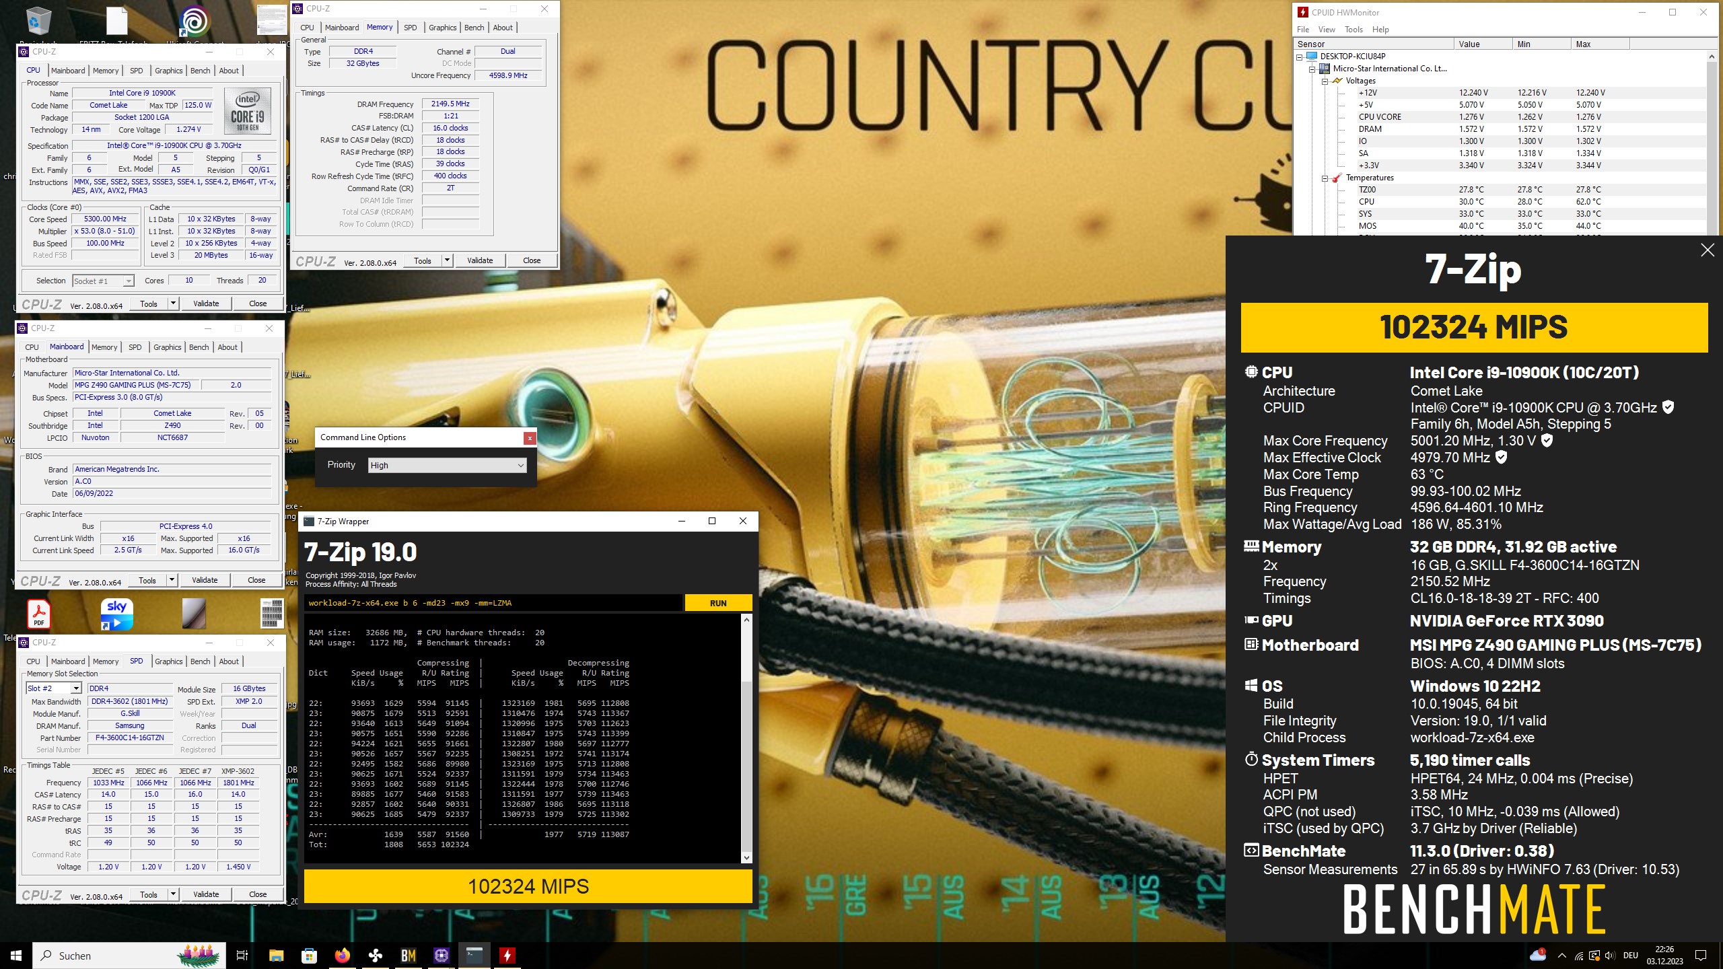
Task: Launch the Sky desktop shortcut
Action: point(116,614)
